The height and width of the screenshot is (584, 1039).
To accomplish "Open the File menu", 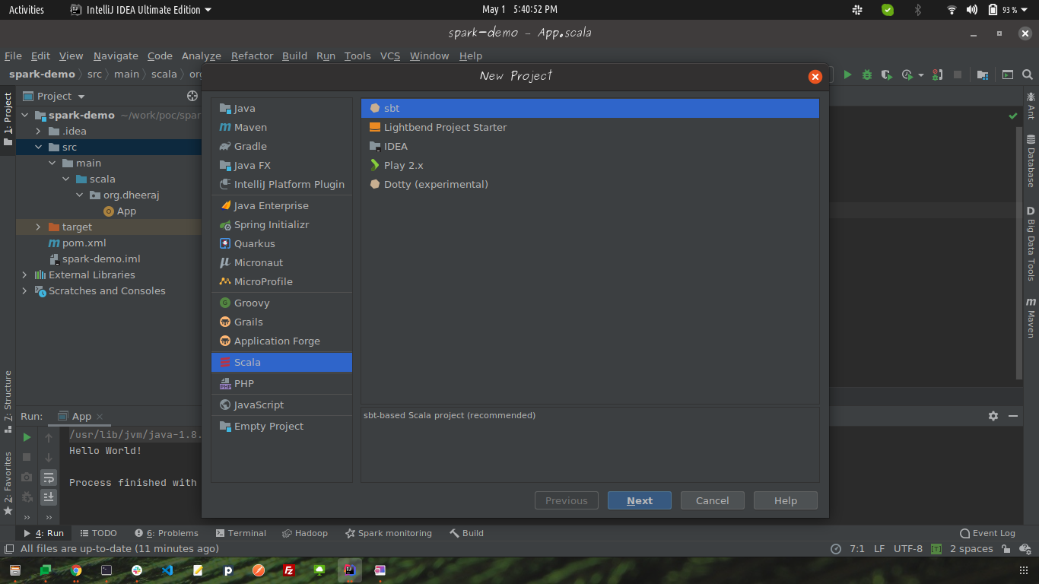I will click(13, 56).
